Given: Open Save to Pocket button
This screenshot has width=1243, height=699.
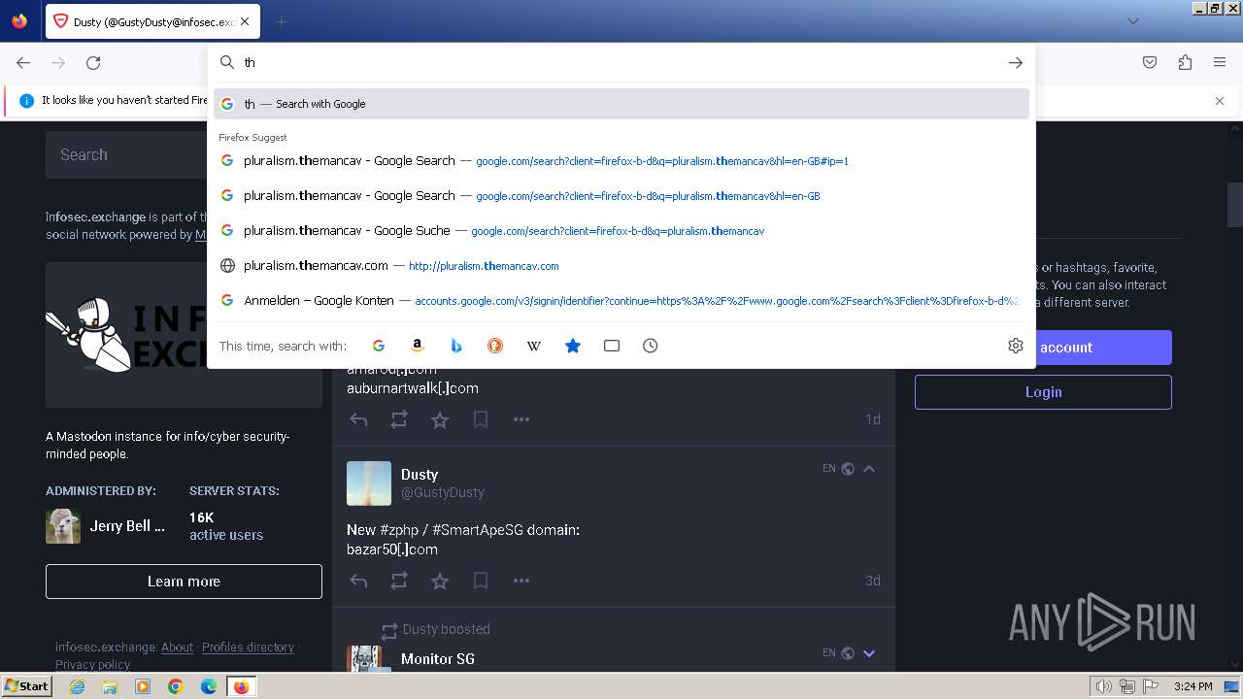Looking at the screenshot, I should (1150, 62).
